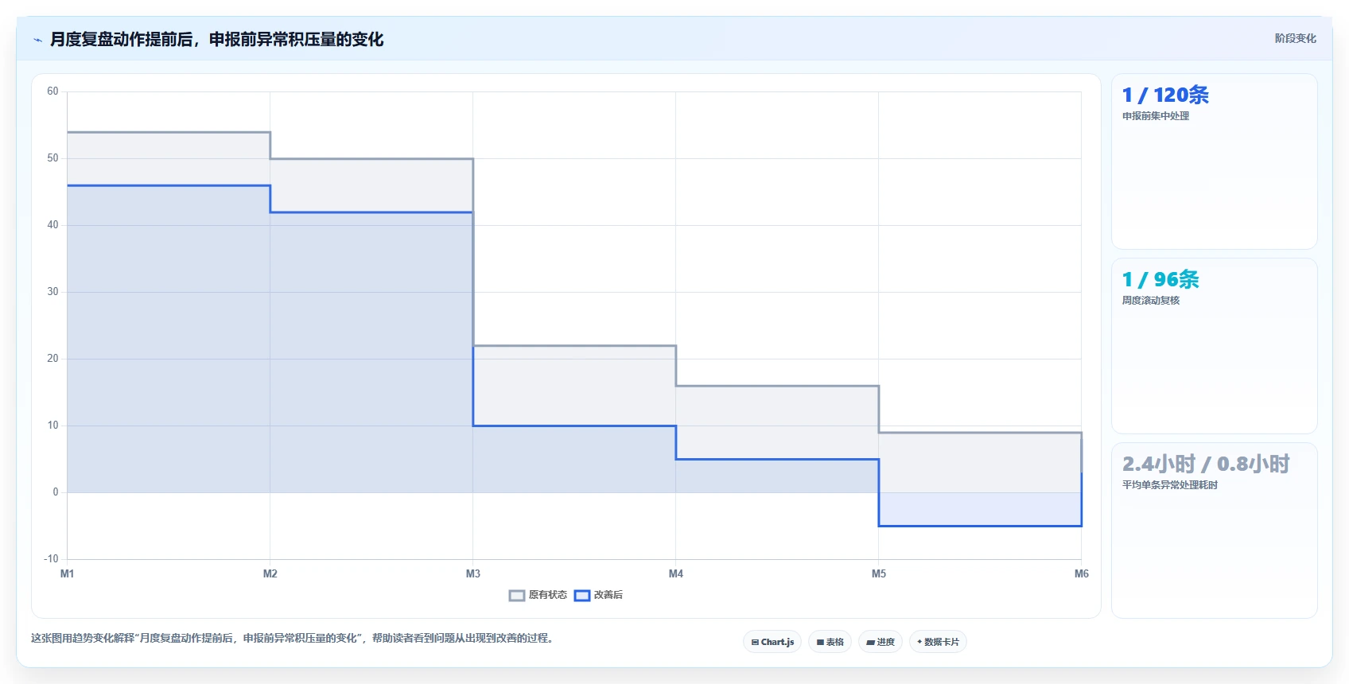Click the -10 y-axis tick label

[x=51, y=559]
